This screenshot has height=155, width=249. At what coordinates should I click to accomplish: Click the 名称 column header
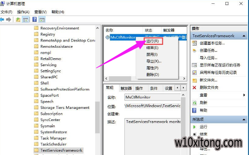[x=124, y=30]
